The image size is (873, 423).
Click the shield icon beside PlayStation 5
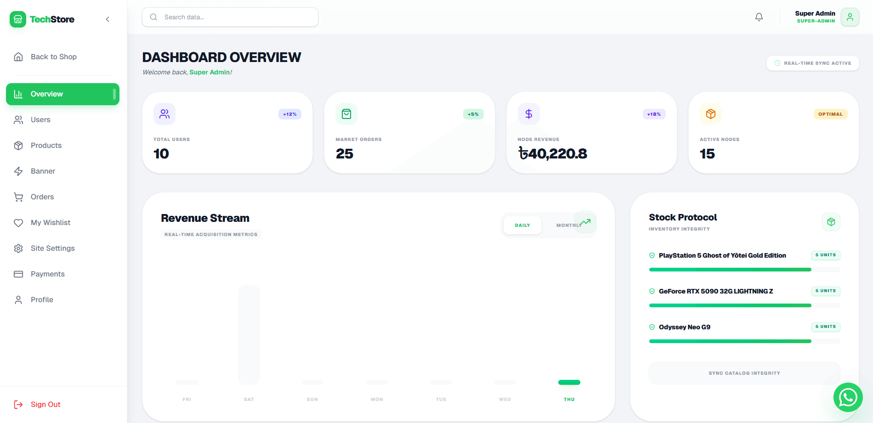[x=652, y=256]
